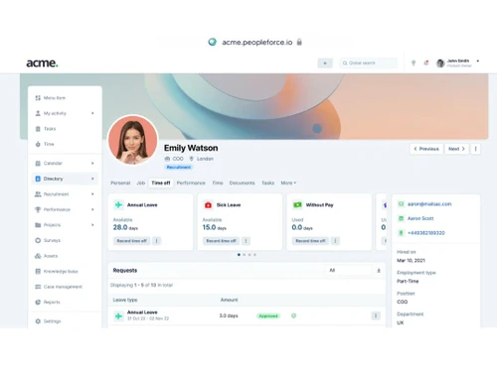
Task: Switch to the Documents tab
Action: point(242,183)
